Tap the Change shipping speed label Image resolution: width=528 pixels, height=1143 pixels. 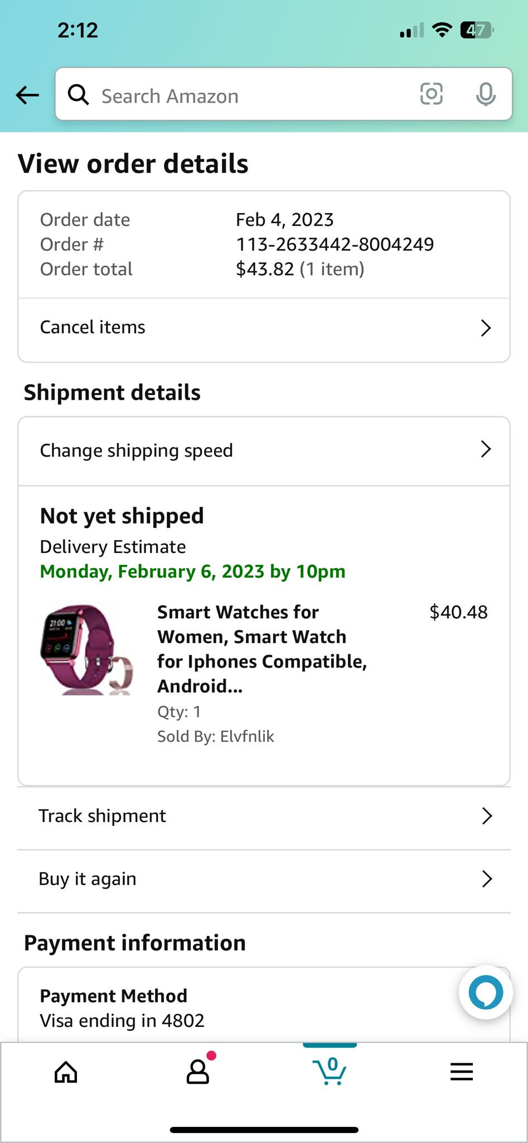[137, 450]
